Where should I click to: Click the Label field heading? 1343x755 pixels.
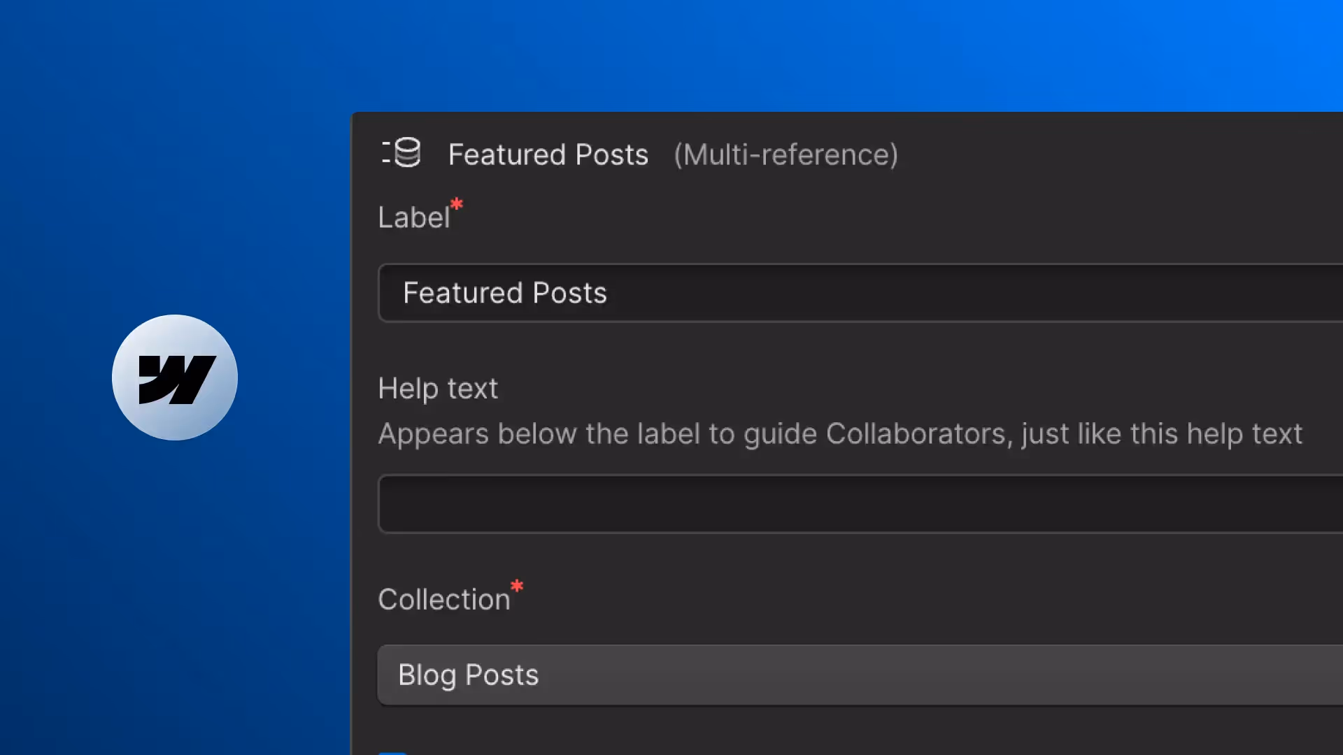[x=413, y=217]
